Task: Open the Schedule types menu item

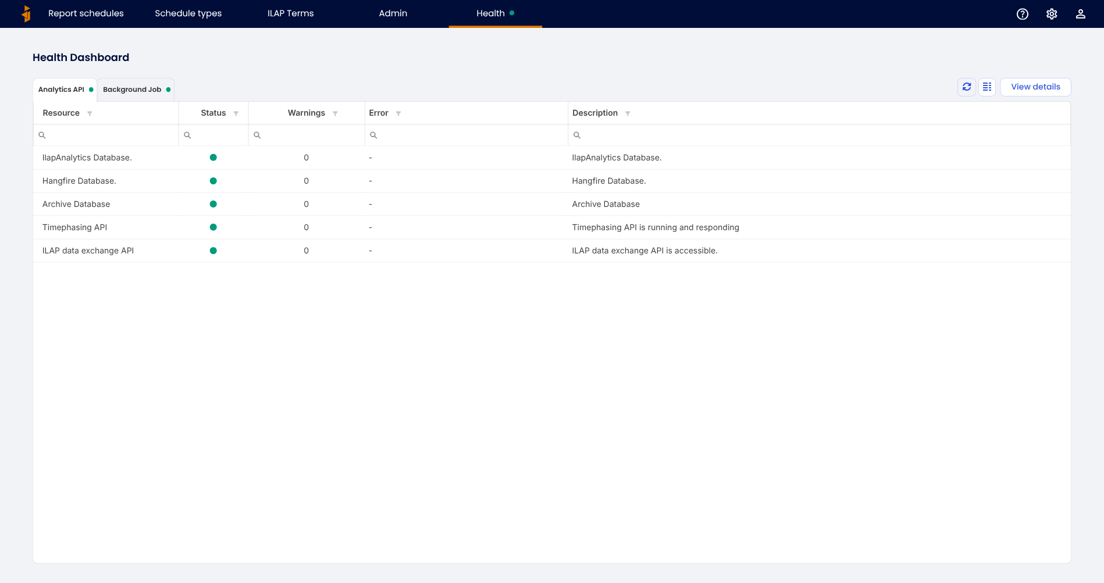Action: (x=188, y=13)
